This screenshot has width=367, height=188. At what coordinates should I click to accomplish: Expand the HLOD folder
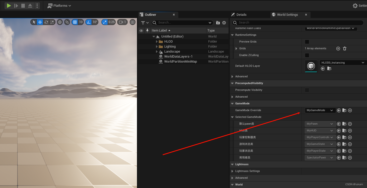[x=157, y=42]
